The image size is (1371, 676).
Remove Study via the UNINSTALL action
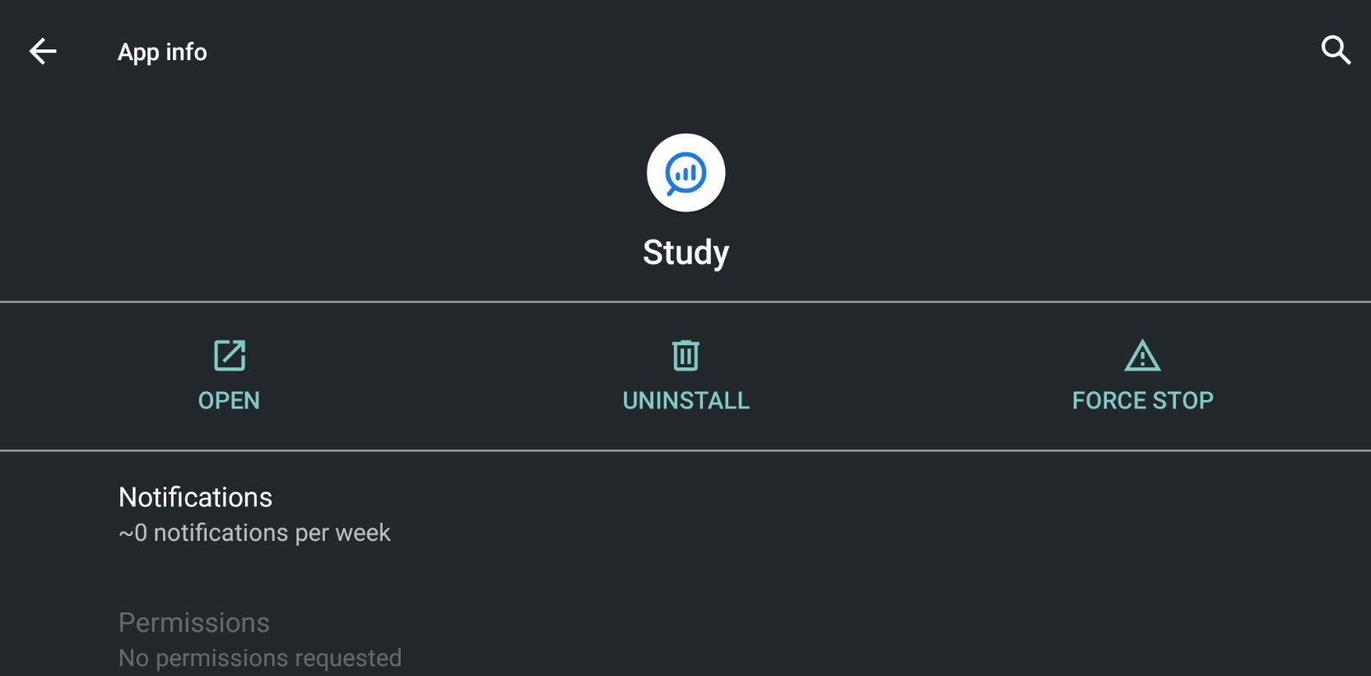685,376
